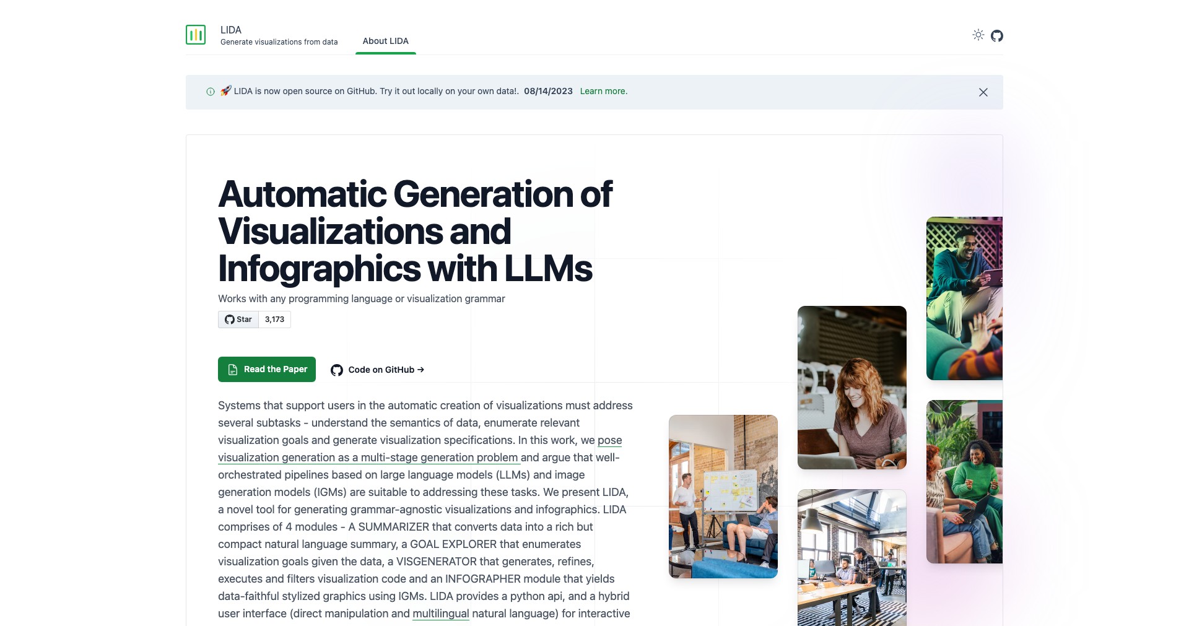Click the announcement date 08/14/2023
Screen dimensions: 1189x626
[548, 91]
